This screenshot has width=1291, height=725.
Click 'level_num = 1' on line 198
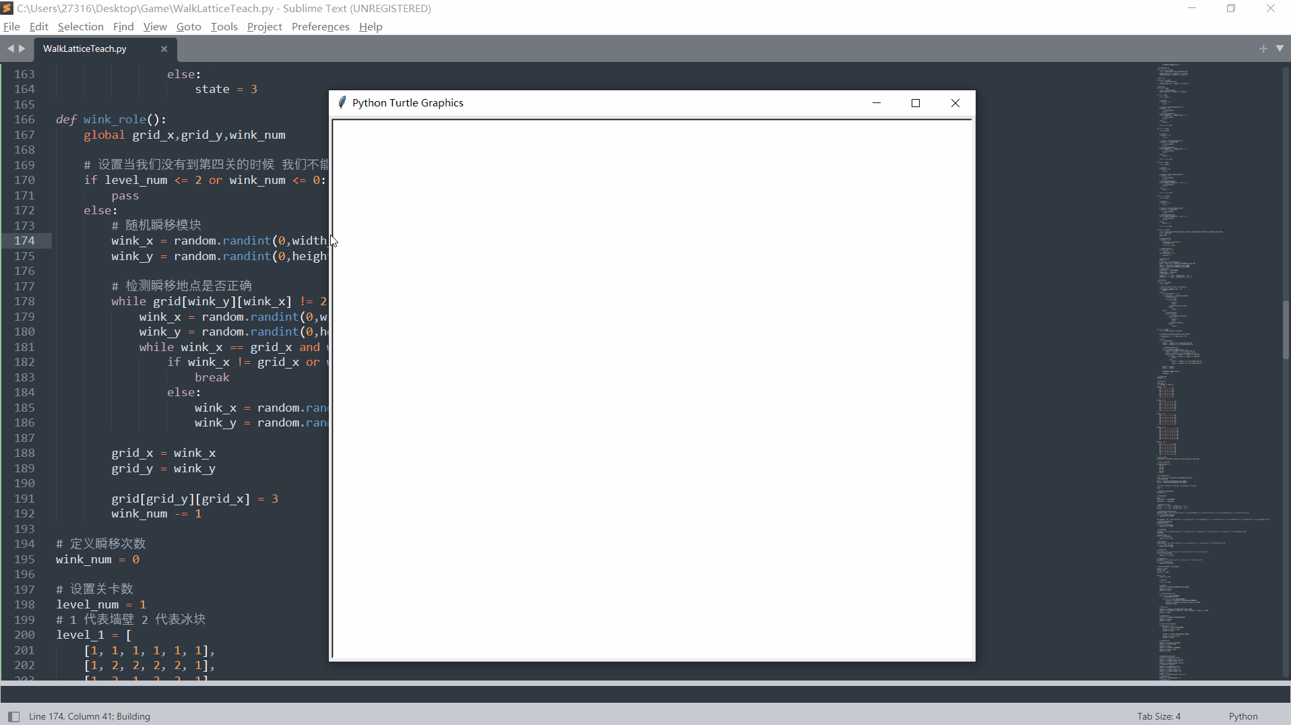pos(101,604)
